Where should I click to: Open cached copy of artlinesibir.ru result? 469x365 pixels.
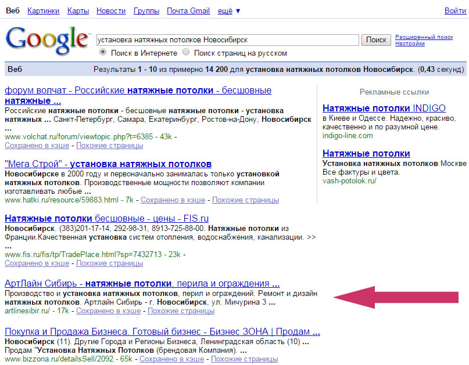(108, 310)
